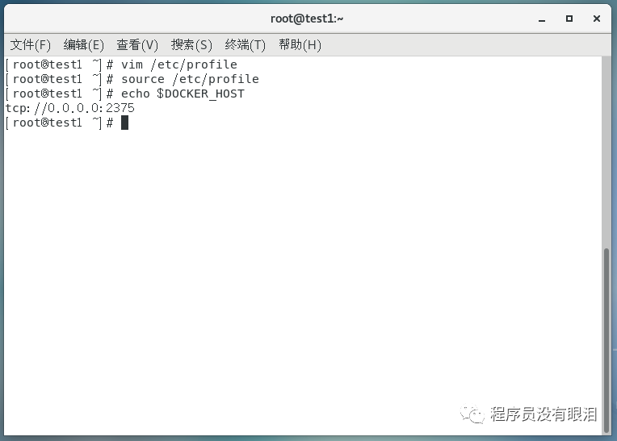617x441 pixels.
Task: Maximize the terminal window
Action: 569,19
